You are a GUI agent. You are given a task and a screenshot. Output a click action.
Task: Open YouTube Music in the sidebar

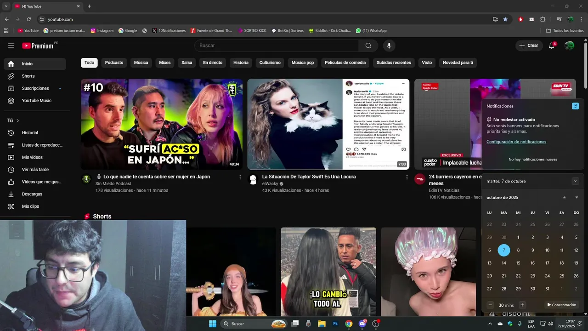[x=35, y=101]
